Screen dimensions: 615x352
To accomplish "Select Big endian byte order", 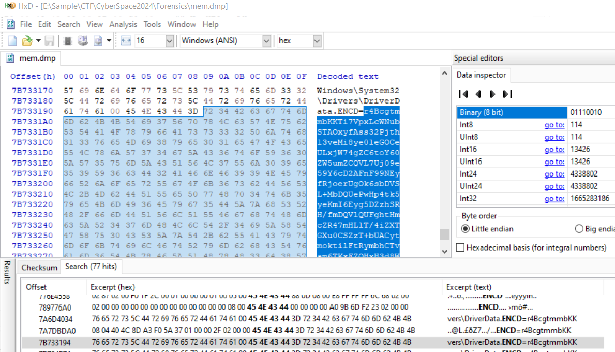I will click(579, 229).
